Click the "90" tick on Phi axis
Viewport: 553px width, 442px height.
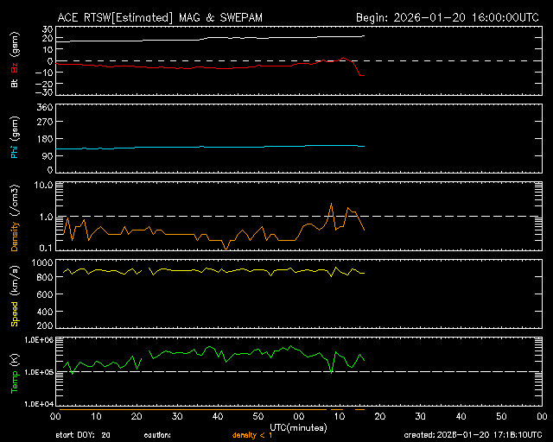[x=48, y=155]
